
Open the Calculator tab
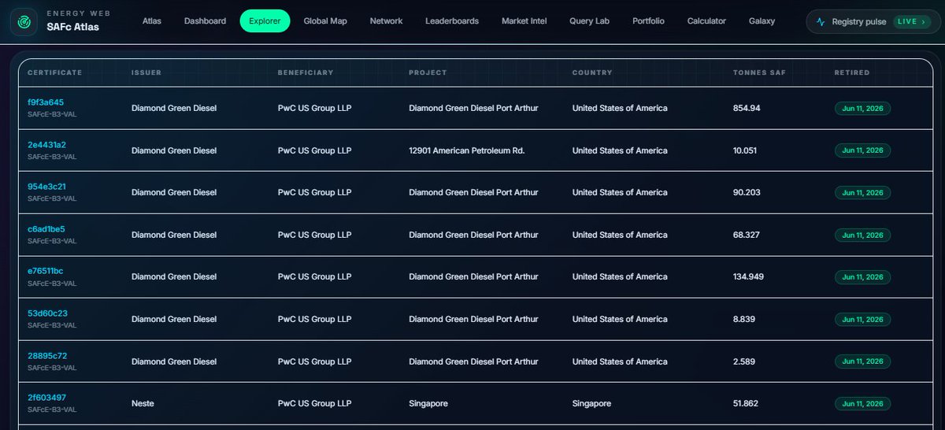point(706,21)
